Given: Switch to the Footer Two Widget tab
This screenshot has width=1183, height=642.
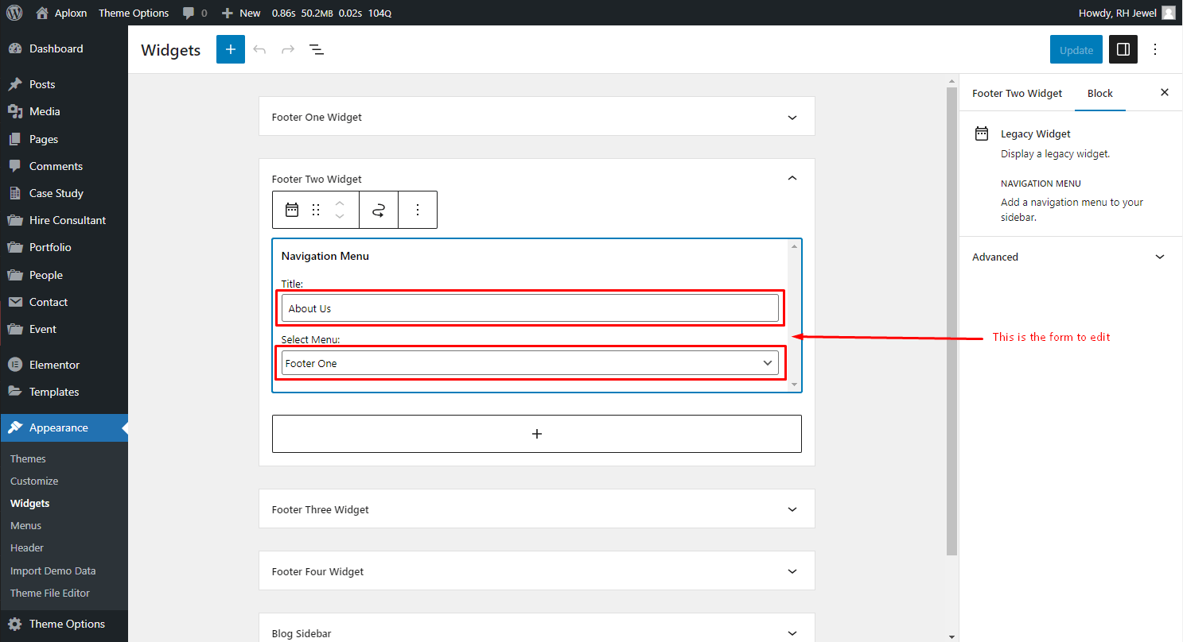Looking at the screenshot, I should tap(1017, 93).
